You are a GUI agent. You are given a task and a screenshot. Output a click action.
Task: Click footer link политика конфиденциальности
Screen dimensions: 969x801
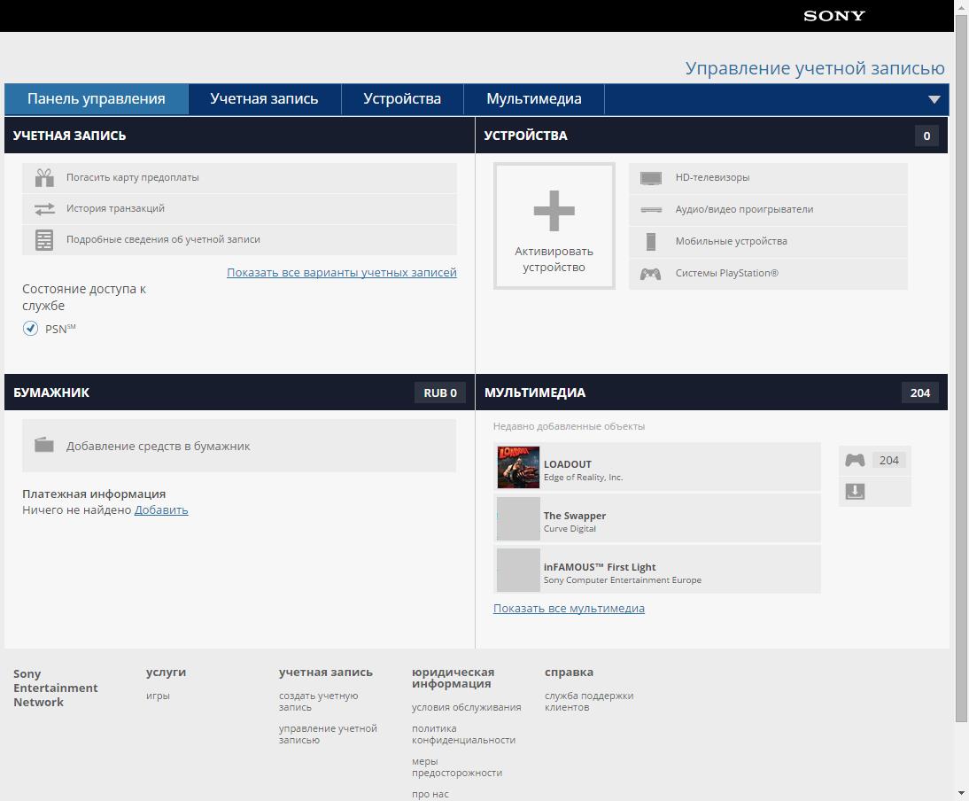point(463,735)
